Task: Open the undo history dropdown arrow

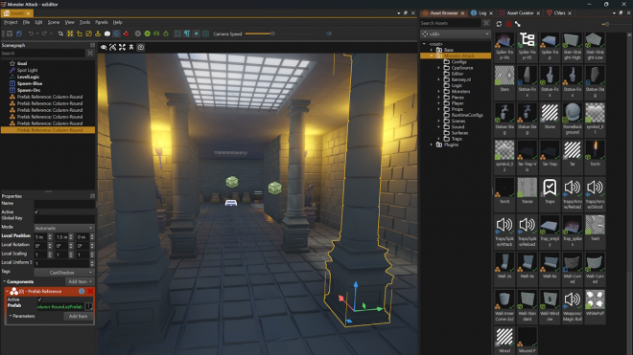Action: [37, 33]
